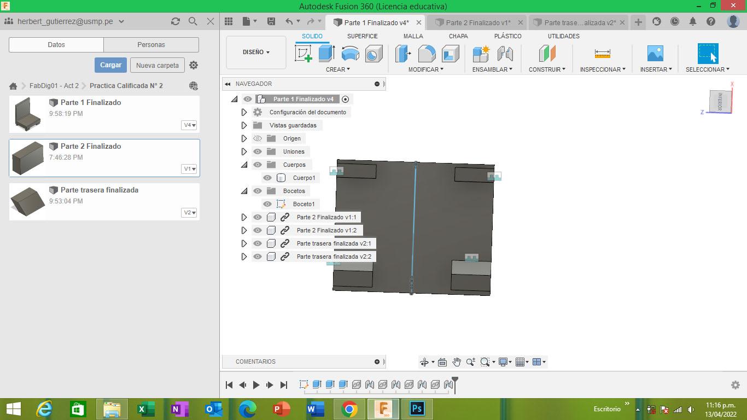Switch to the UTILIDADES tab
This screenshot has width=747, height=420.
tap(563, 36)
